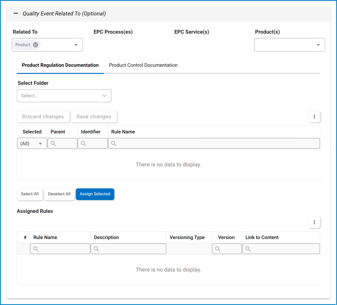Image resolution: width=337 pixels, height=305 pixels.
Task: Open the kebab menu above the rules table
Action: point(314,117)
